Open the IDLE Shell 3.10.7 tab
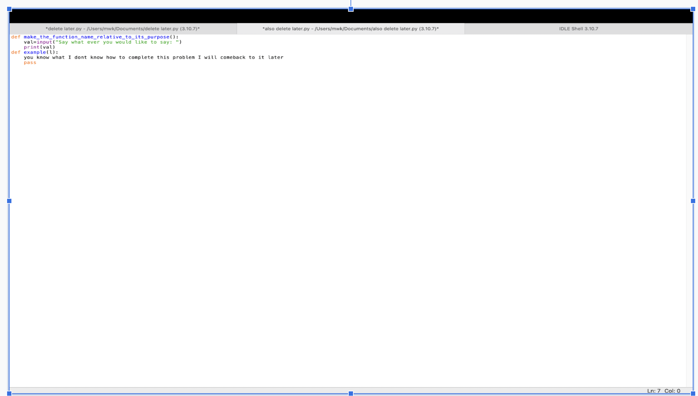Viewport: 698px width, 396px height. [579, 28]
